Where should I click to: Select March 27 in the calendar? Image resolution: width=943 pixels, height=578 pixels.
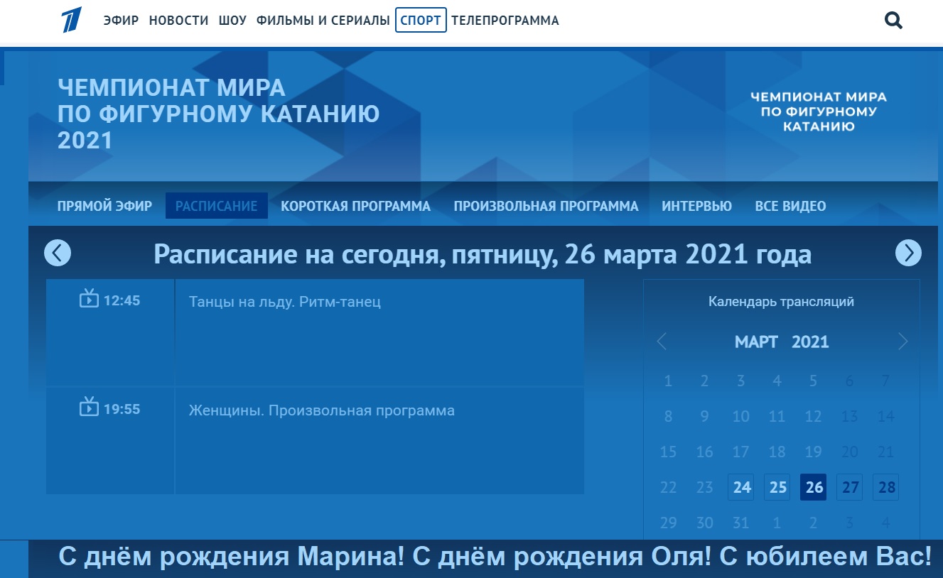pyautogui.click(x=850, y=487)
